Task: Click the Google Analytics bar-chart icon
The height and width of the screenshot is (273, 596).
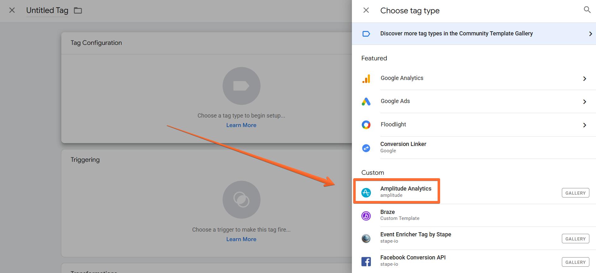Action: pos(366,78)
